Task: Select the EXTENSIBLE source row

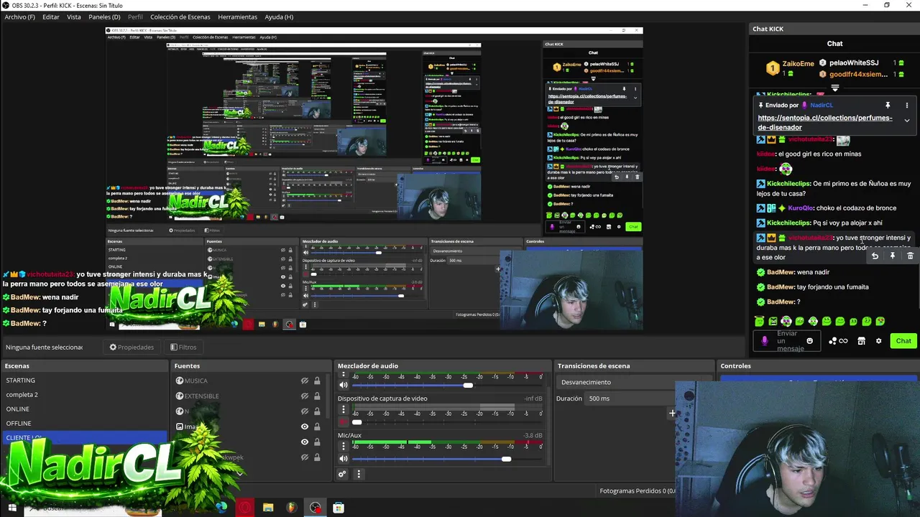Action: pyautogui.click(x=249, y=396)
